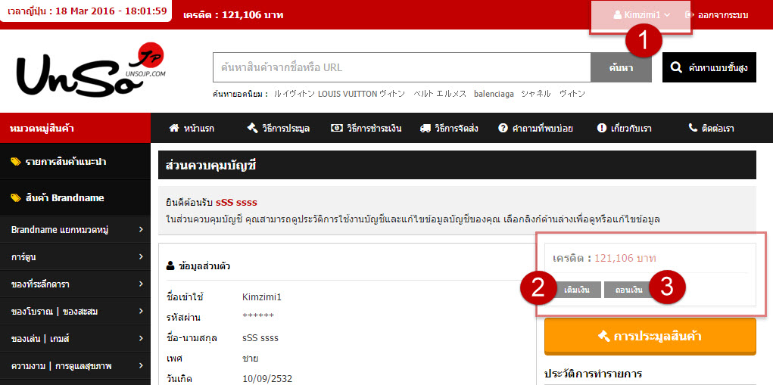This screenshot has width=773, height=385.
Task: Click the exclamation icon for เกี่ยวกับเรา
Action: click(602, 128)
